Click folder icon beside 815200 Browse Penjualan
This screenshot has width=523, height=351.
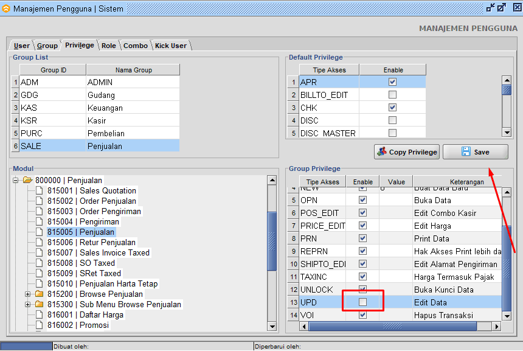coord(40,294)
